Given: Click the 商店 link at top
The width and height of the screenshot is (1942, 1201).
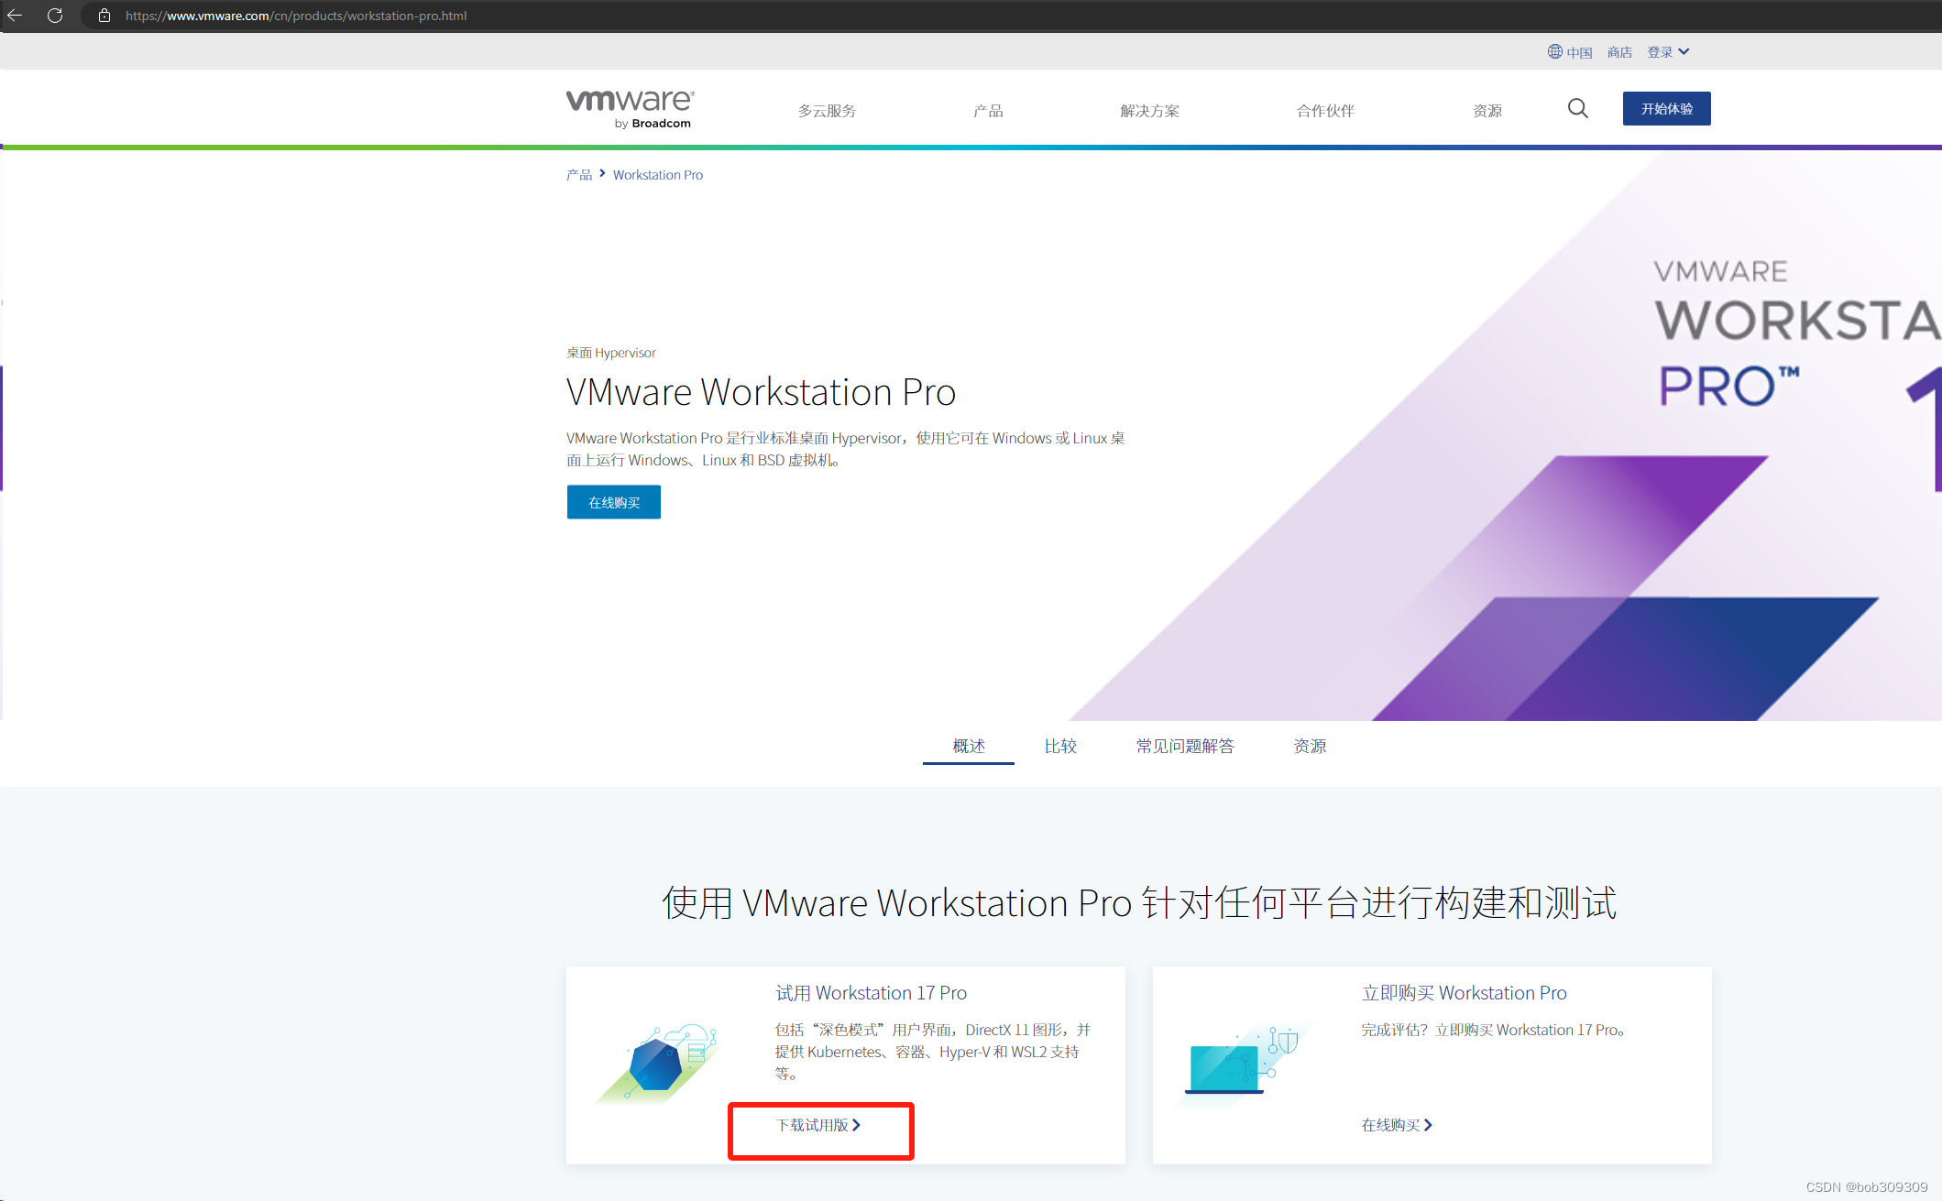Looking at the screenshot, I should click(x=1619, y=52).
